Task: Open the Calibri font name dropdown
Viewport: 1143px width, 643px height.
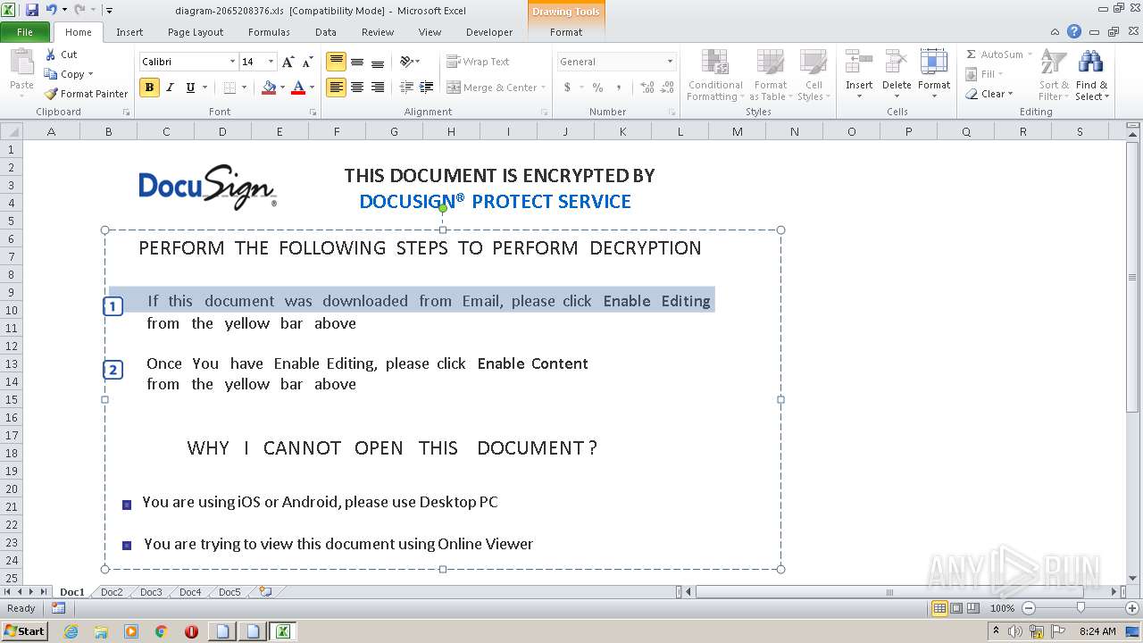Action: point(232,62)
